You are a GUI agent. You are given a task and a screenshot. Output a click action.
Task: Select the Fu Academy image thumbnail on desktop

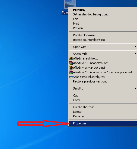click(x=70, y=4)
